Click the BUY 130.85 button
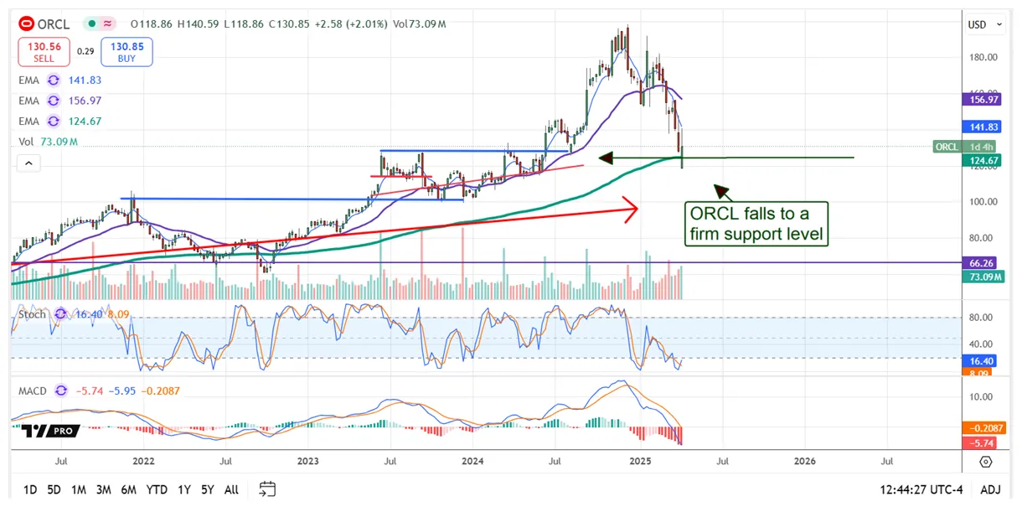 click(x=126, y=51)
